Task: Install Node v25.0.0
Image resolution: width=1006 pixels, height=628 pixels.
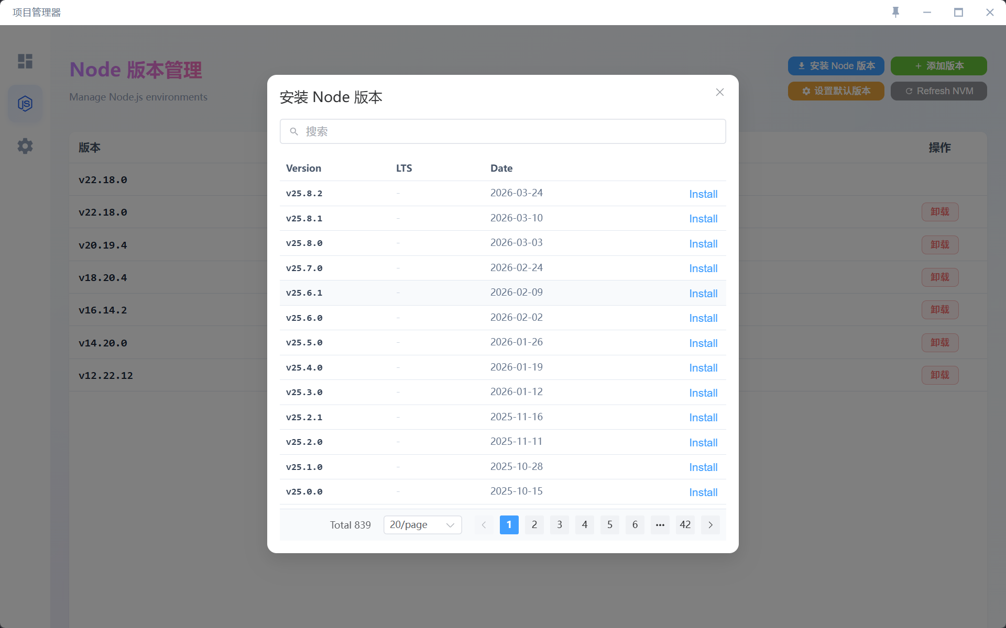Action: tap(703, 492)
